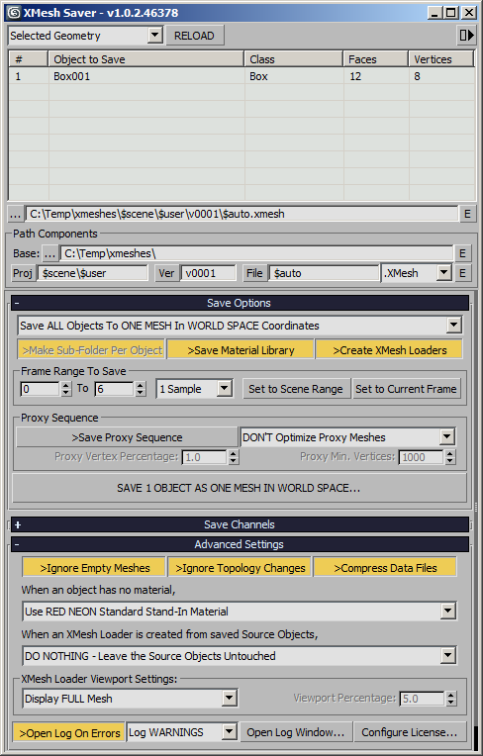Screen dimensions: 483x756
Task: Click the Proj button
Action: point(23,273)
